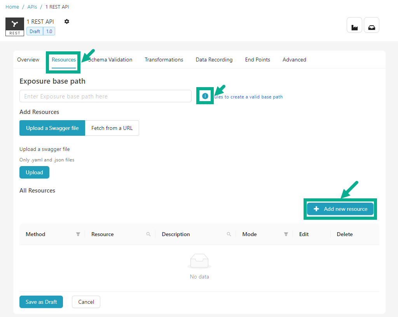Click the settings gear beside 1 REST API
Screen dimensions: 398x317
[x=67, y=21]
